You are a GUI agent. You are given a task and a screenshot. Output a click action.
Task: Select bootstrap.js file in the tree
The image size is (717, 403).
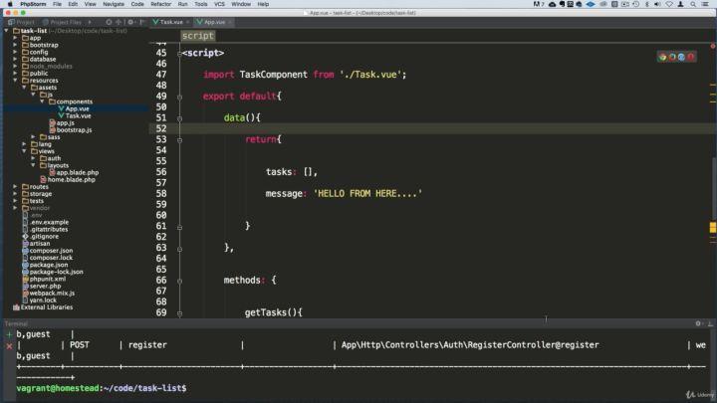tap(74, 129)
